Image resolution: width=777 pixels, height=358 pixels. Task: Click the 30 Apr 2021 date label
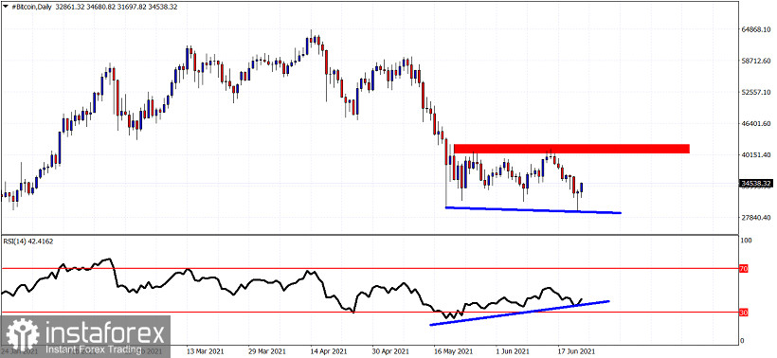click(389, 350)
